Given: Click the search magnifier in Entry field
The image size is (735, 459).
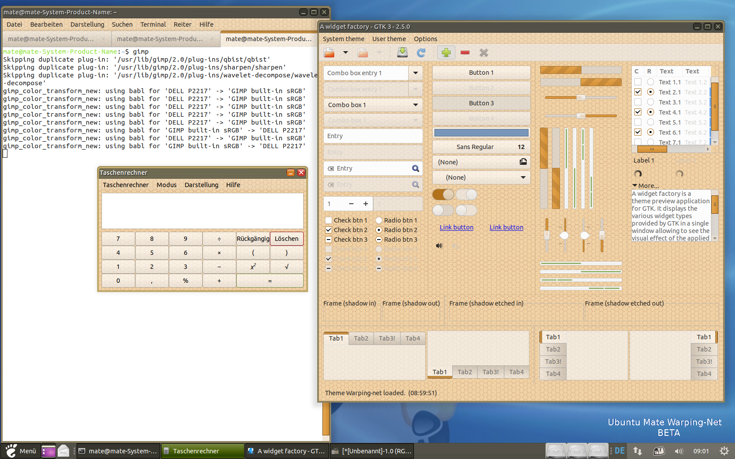Looking at the screenshot, I should tap(415, 169).
